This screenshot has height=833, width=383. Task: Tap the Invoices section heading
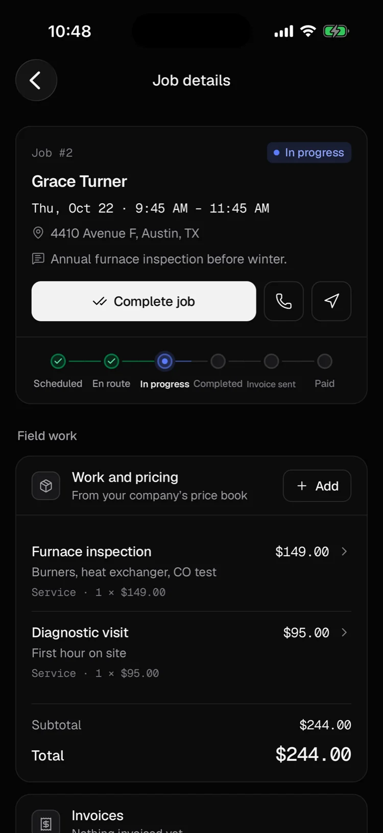(x=98, y=816)
